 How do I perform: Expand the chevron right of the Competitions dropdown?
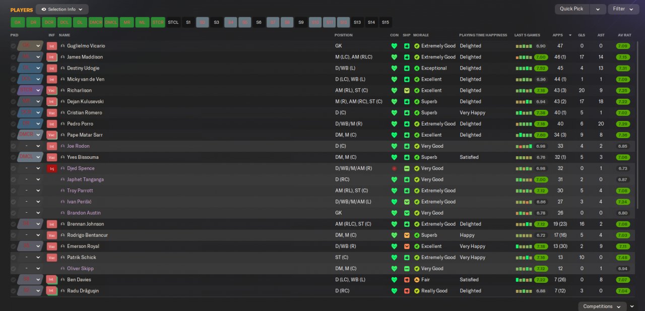[x=632, y=306]
